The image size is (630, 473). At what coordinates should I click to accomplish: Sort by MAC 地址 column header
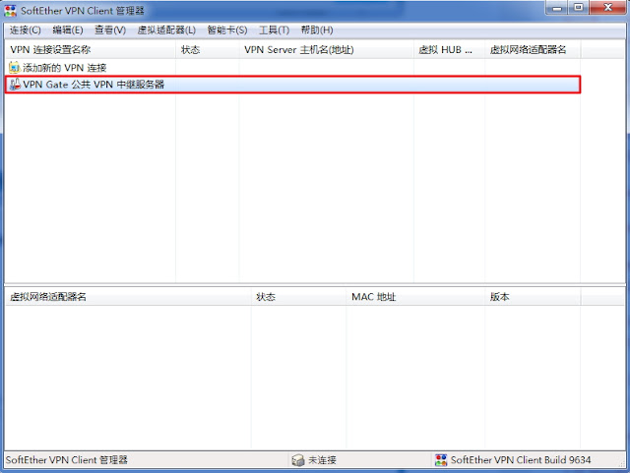415,297
